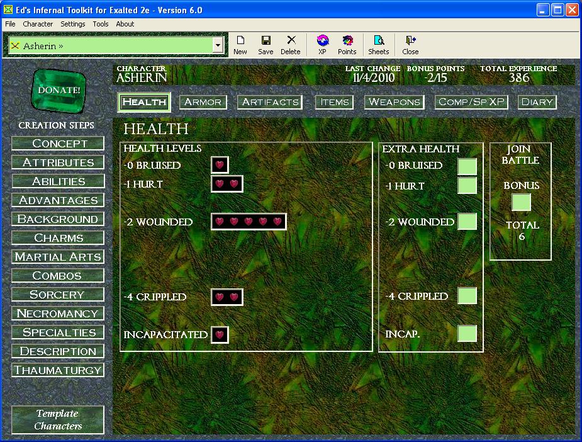
Task: Go to the Martial Arts step
Action: (58, 257)
